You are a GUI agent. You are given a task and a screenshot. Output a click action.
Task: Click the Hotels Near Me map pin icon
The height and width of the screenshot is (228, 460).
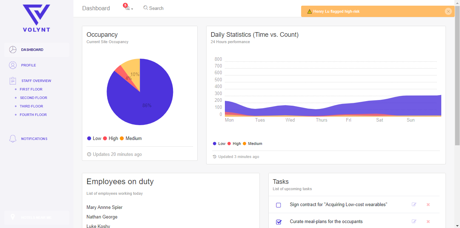tap(13, 217)
